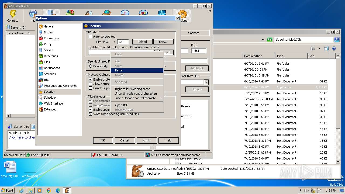The width and height of the screenshot is (345, 194).
Task: Click the Search eMule0.70b field
Action: 304,40
